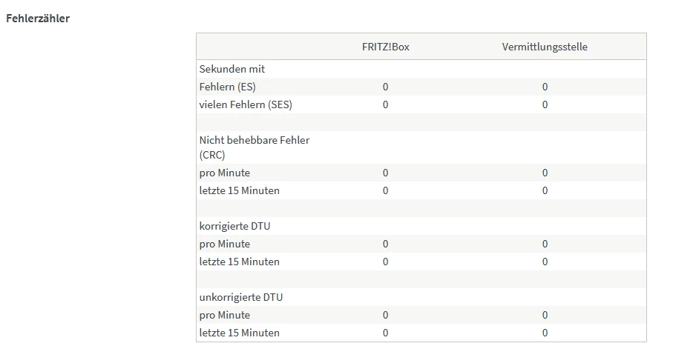Click FRITZ!Box value for Fehlern (ES)
The height and width of the screenshot is (346, 696).
[386, 87]
